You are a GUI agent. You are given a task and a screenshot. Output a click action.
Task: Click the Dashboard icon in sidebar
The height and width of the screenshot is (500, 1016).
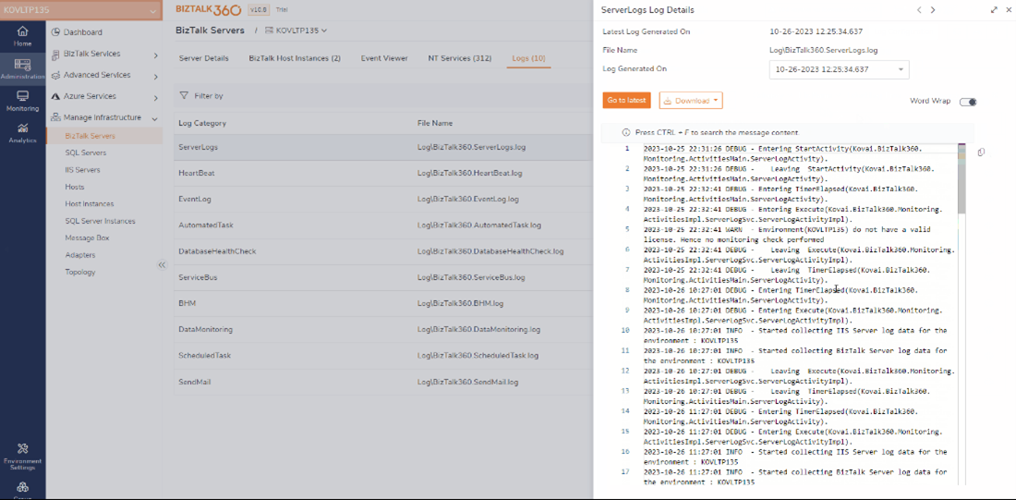tap(55, 32)
